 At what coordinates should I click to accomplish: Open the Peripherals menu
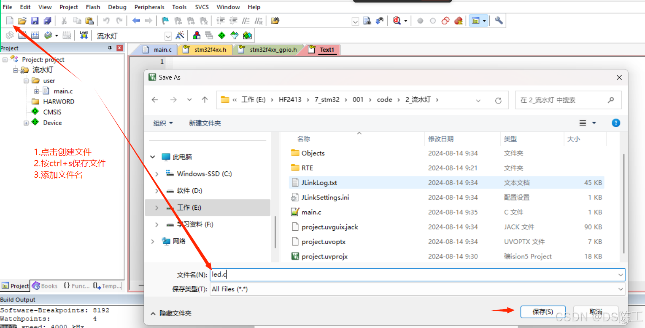(x=149, y=7)
